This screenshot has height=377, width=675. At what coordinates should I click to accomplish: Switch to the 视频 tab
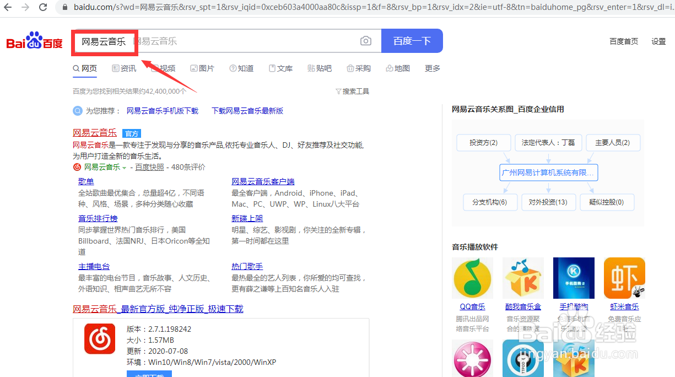pos(163,68)
